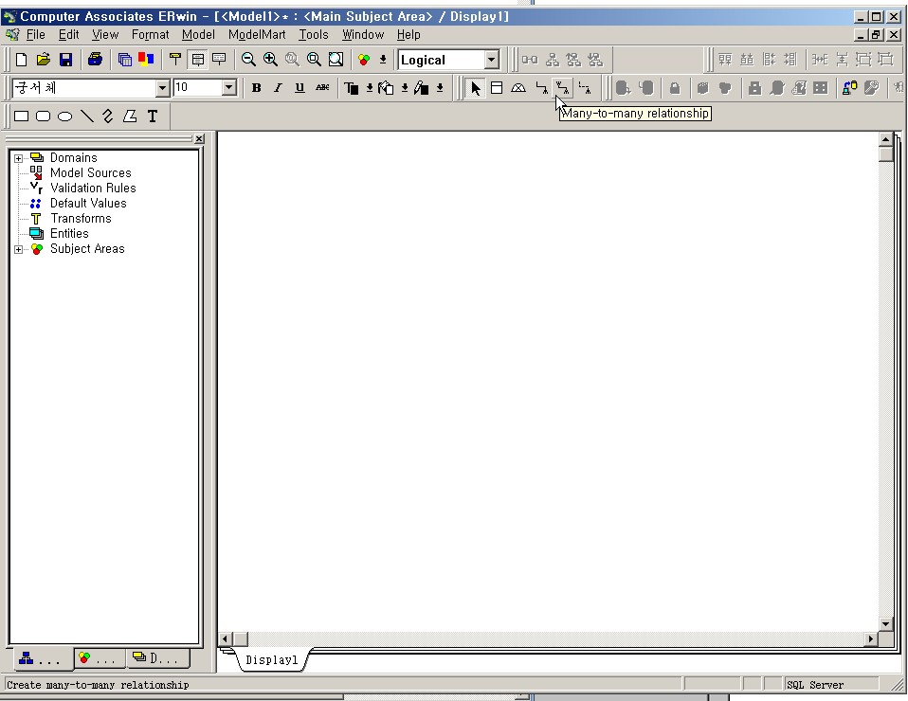Click the stacked windows icon next to the printer
Image resolution: width=908 pixels, height=701 pixels.
tap(124, 60)
